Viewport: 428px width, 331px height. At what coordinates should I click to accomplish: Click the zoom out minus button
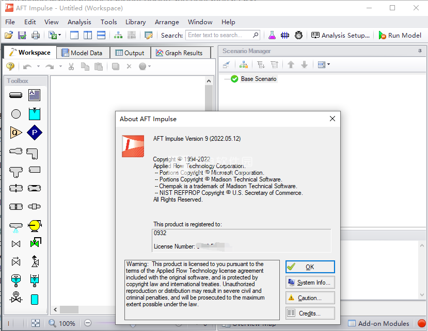coord(88,323)
